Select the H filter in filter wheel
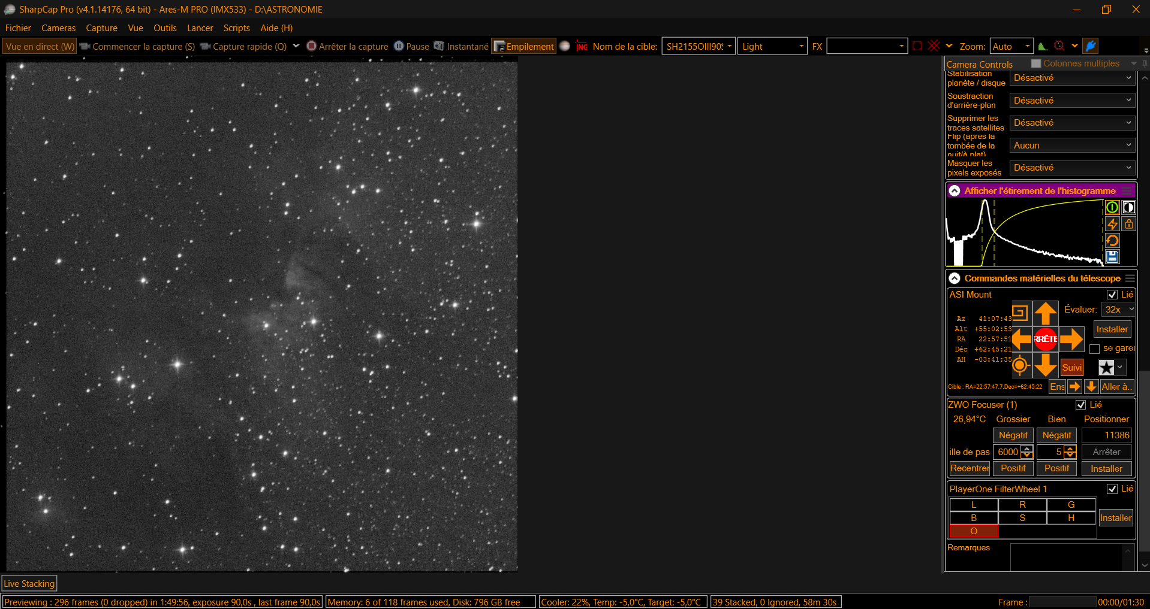The image size is (1150, 609). click(x=1071, y=518)
